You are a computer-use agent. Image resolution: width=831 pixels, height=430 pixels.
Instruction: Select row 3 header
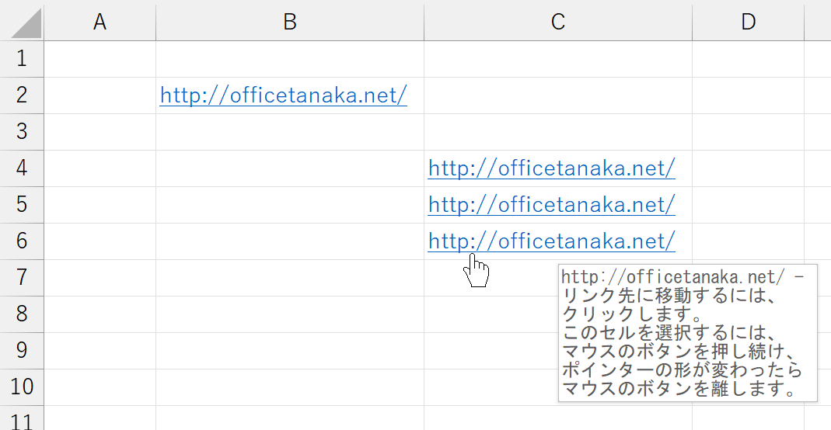(22, 132)
